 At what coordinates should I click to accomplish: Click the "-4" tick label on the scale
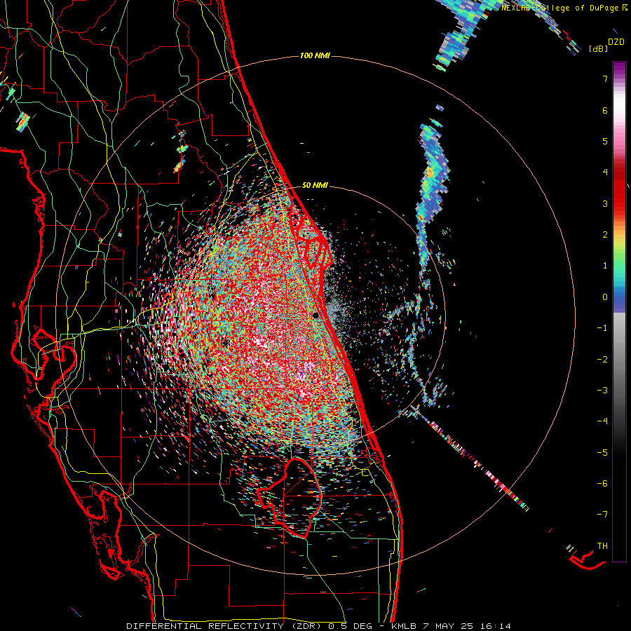click(602, 421)
